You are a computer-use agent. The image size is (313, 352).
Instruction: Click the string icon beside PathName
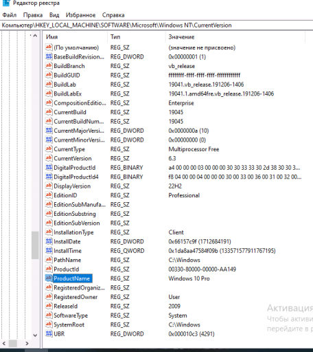(49, 260)
